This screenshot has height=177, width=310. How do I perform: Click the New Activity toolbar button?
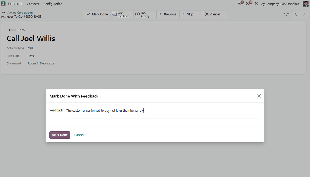click(x=145, y=14)
